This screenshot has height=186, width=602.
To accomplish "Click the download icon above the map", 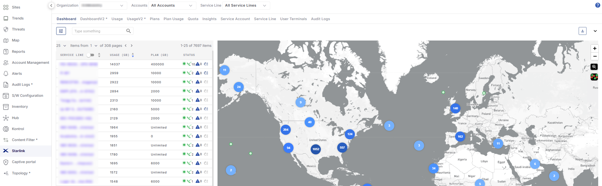I will [x=582, y=31].
